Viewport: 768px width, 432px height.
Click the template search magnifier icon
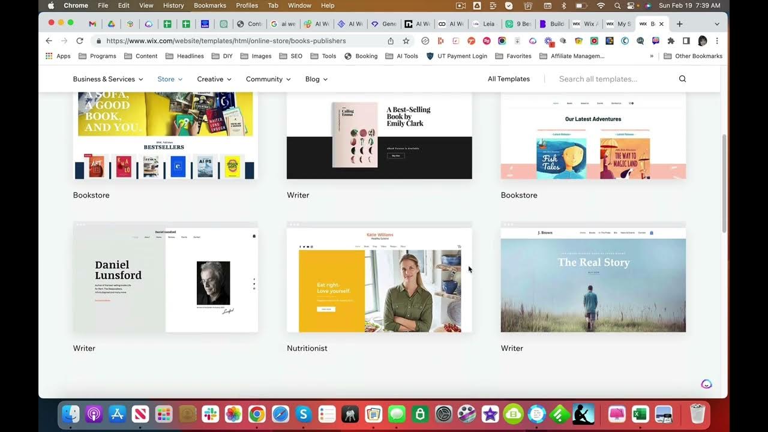[682, 79]
